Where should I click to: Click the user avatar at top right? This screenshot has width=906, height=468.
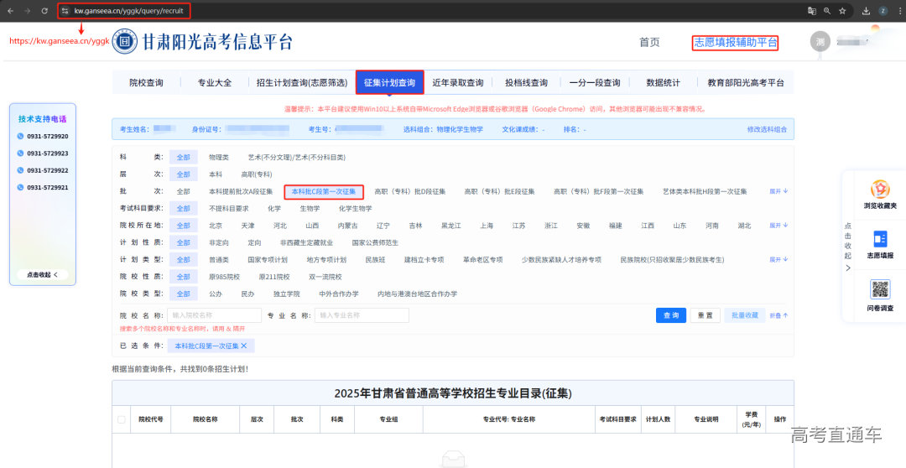(x=821, y=41)
